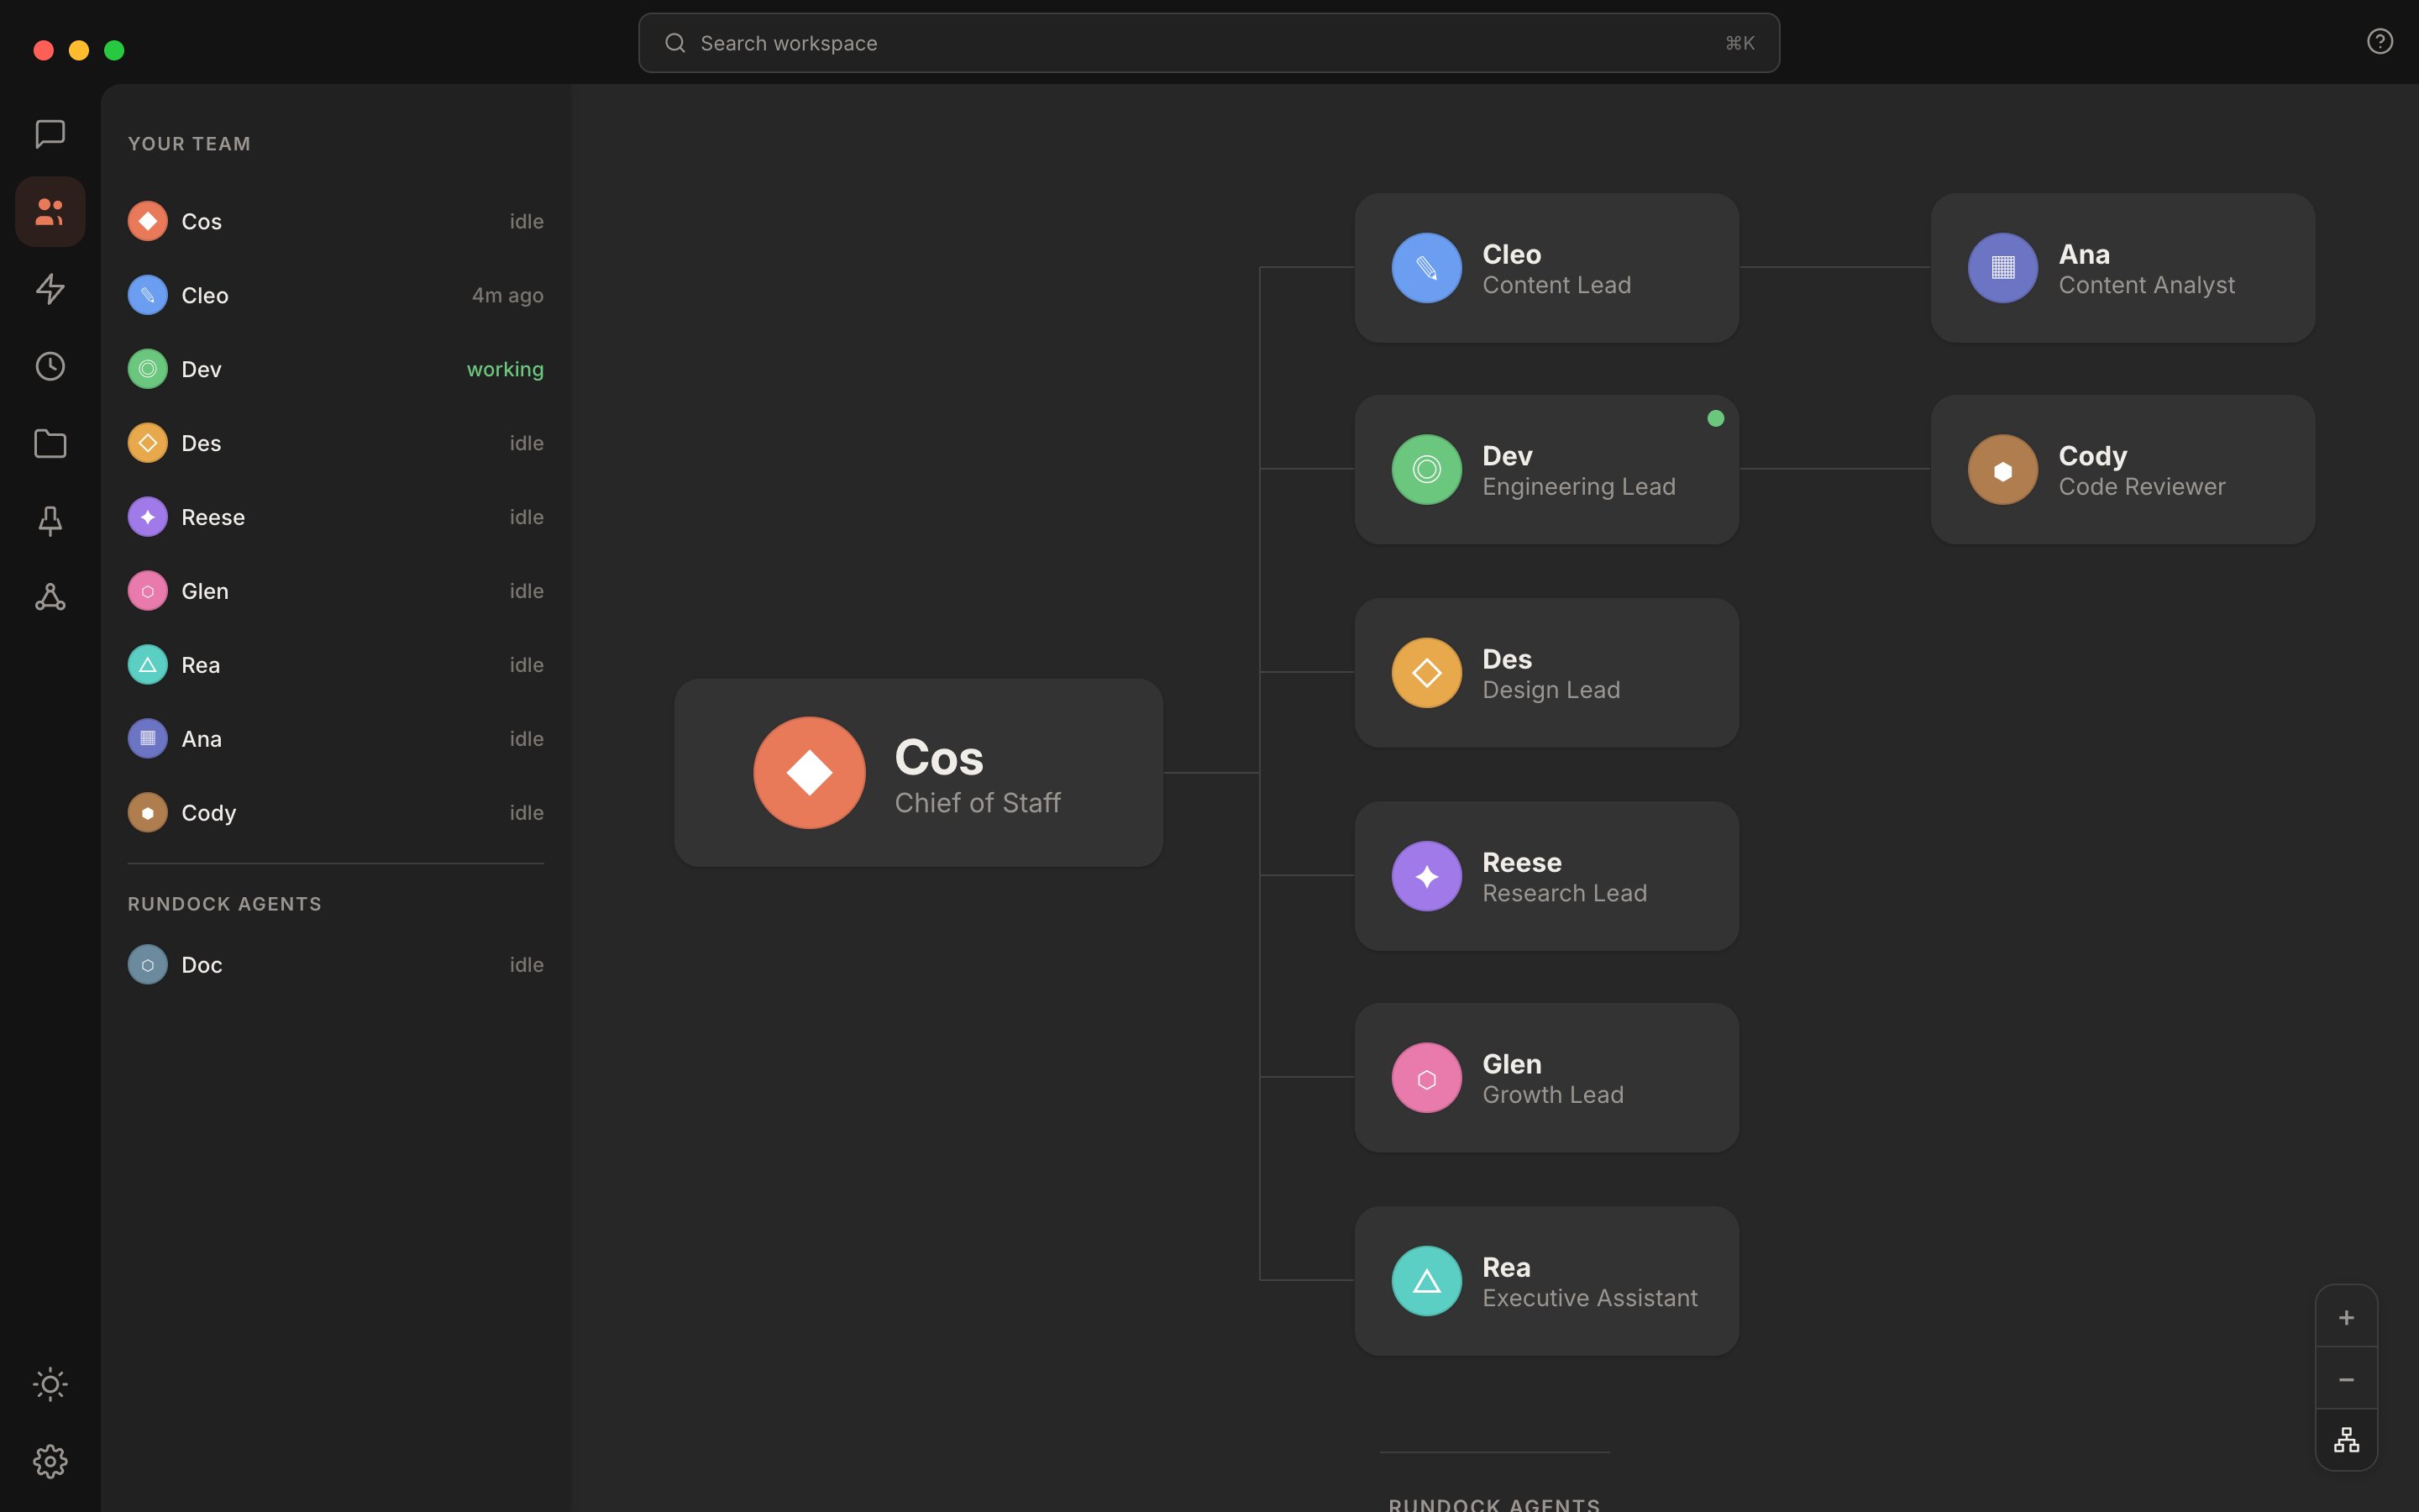Click Cleo's '4m ago' status text

[x=508, y=295]
